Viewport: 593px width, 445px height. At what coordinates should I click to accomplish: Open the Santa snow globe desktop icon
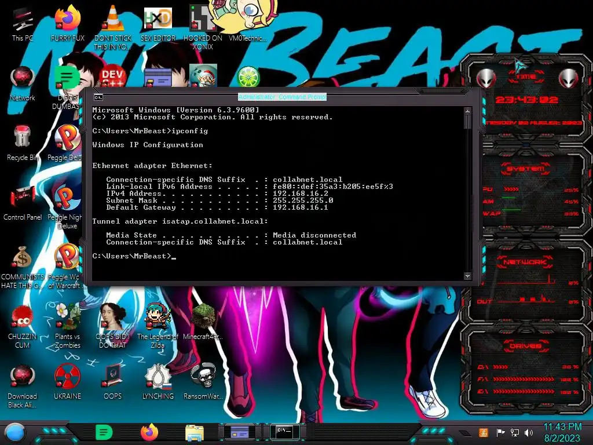203,75
